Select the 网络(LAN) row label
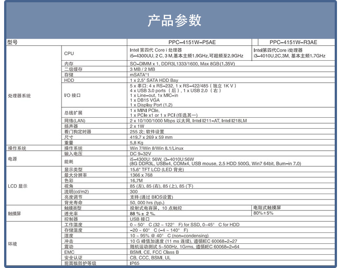Viewport: 342px width, 268px height. click(x=75, y=121)
